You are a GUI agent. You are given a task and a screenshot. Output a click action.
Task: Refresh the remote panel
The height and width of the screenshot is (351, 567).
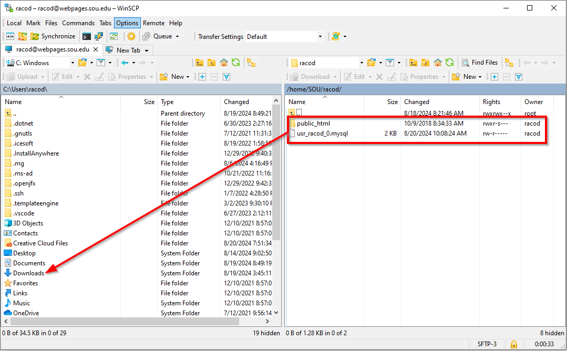449,63
